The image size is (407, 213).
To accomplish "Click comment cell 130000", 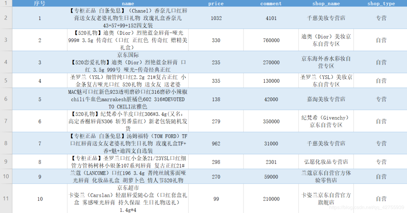I will pos(271,81).
